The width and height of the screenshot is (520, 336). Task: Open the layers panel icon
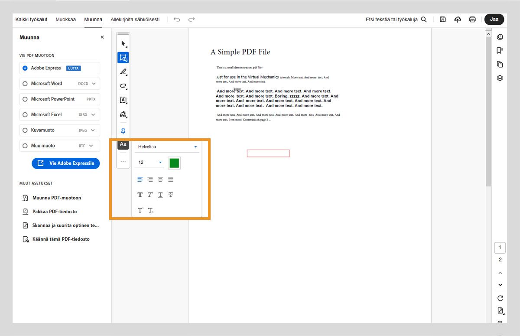click(500, 78)
